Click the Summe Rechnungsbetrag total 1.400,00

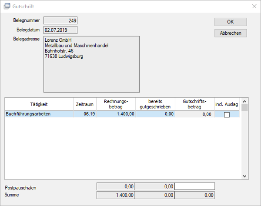point(116,195)
